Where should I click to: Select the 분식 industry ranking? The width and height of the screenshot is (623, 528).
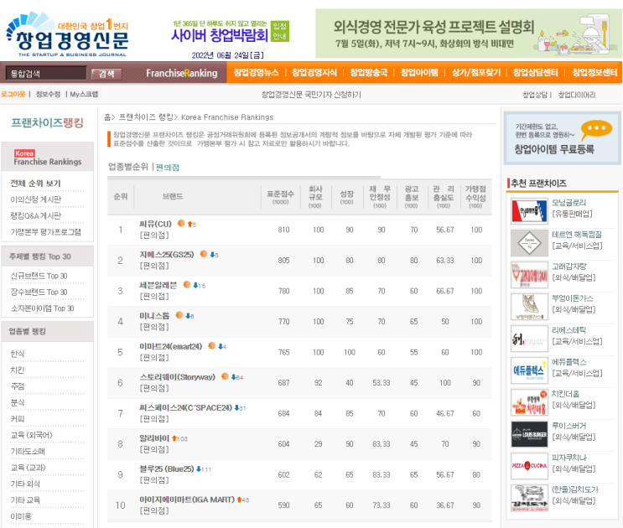(x=18, y=402)
